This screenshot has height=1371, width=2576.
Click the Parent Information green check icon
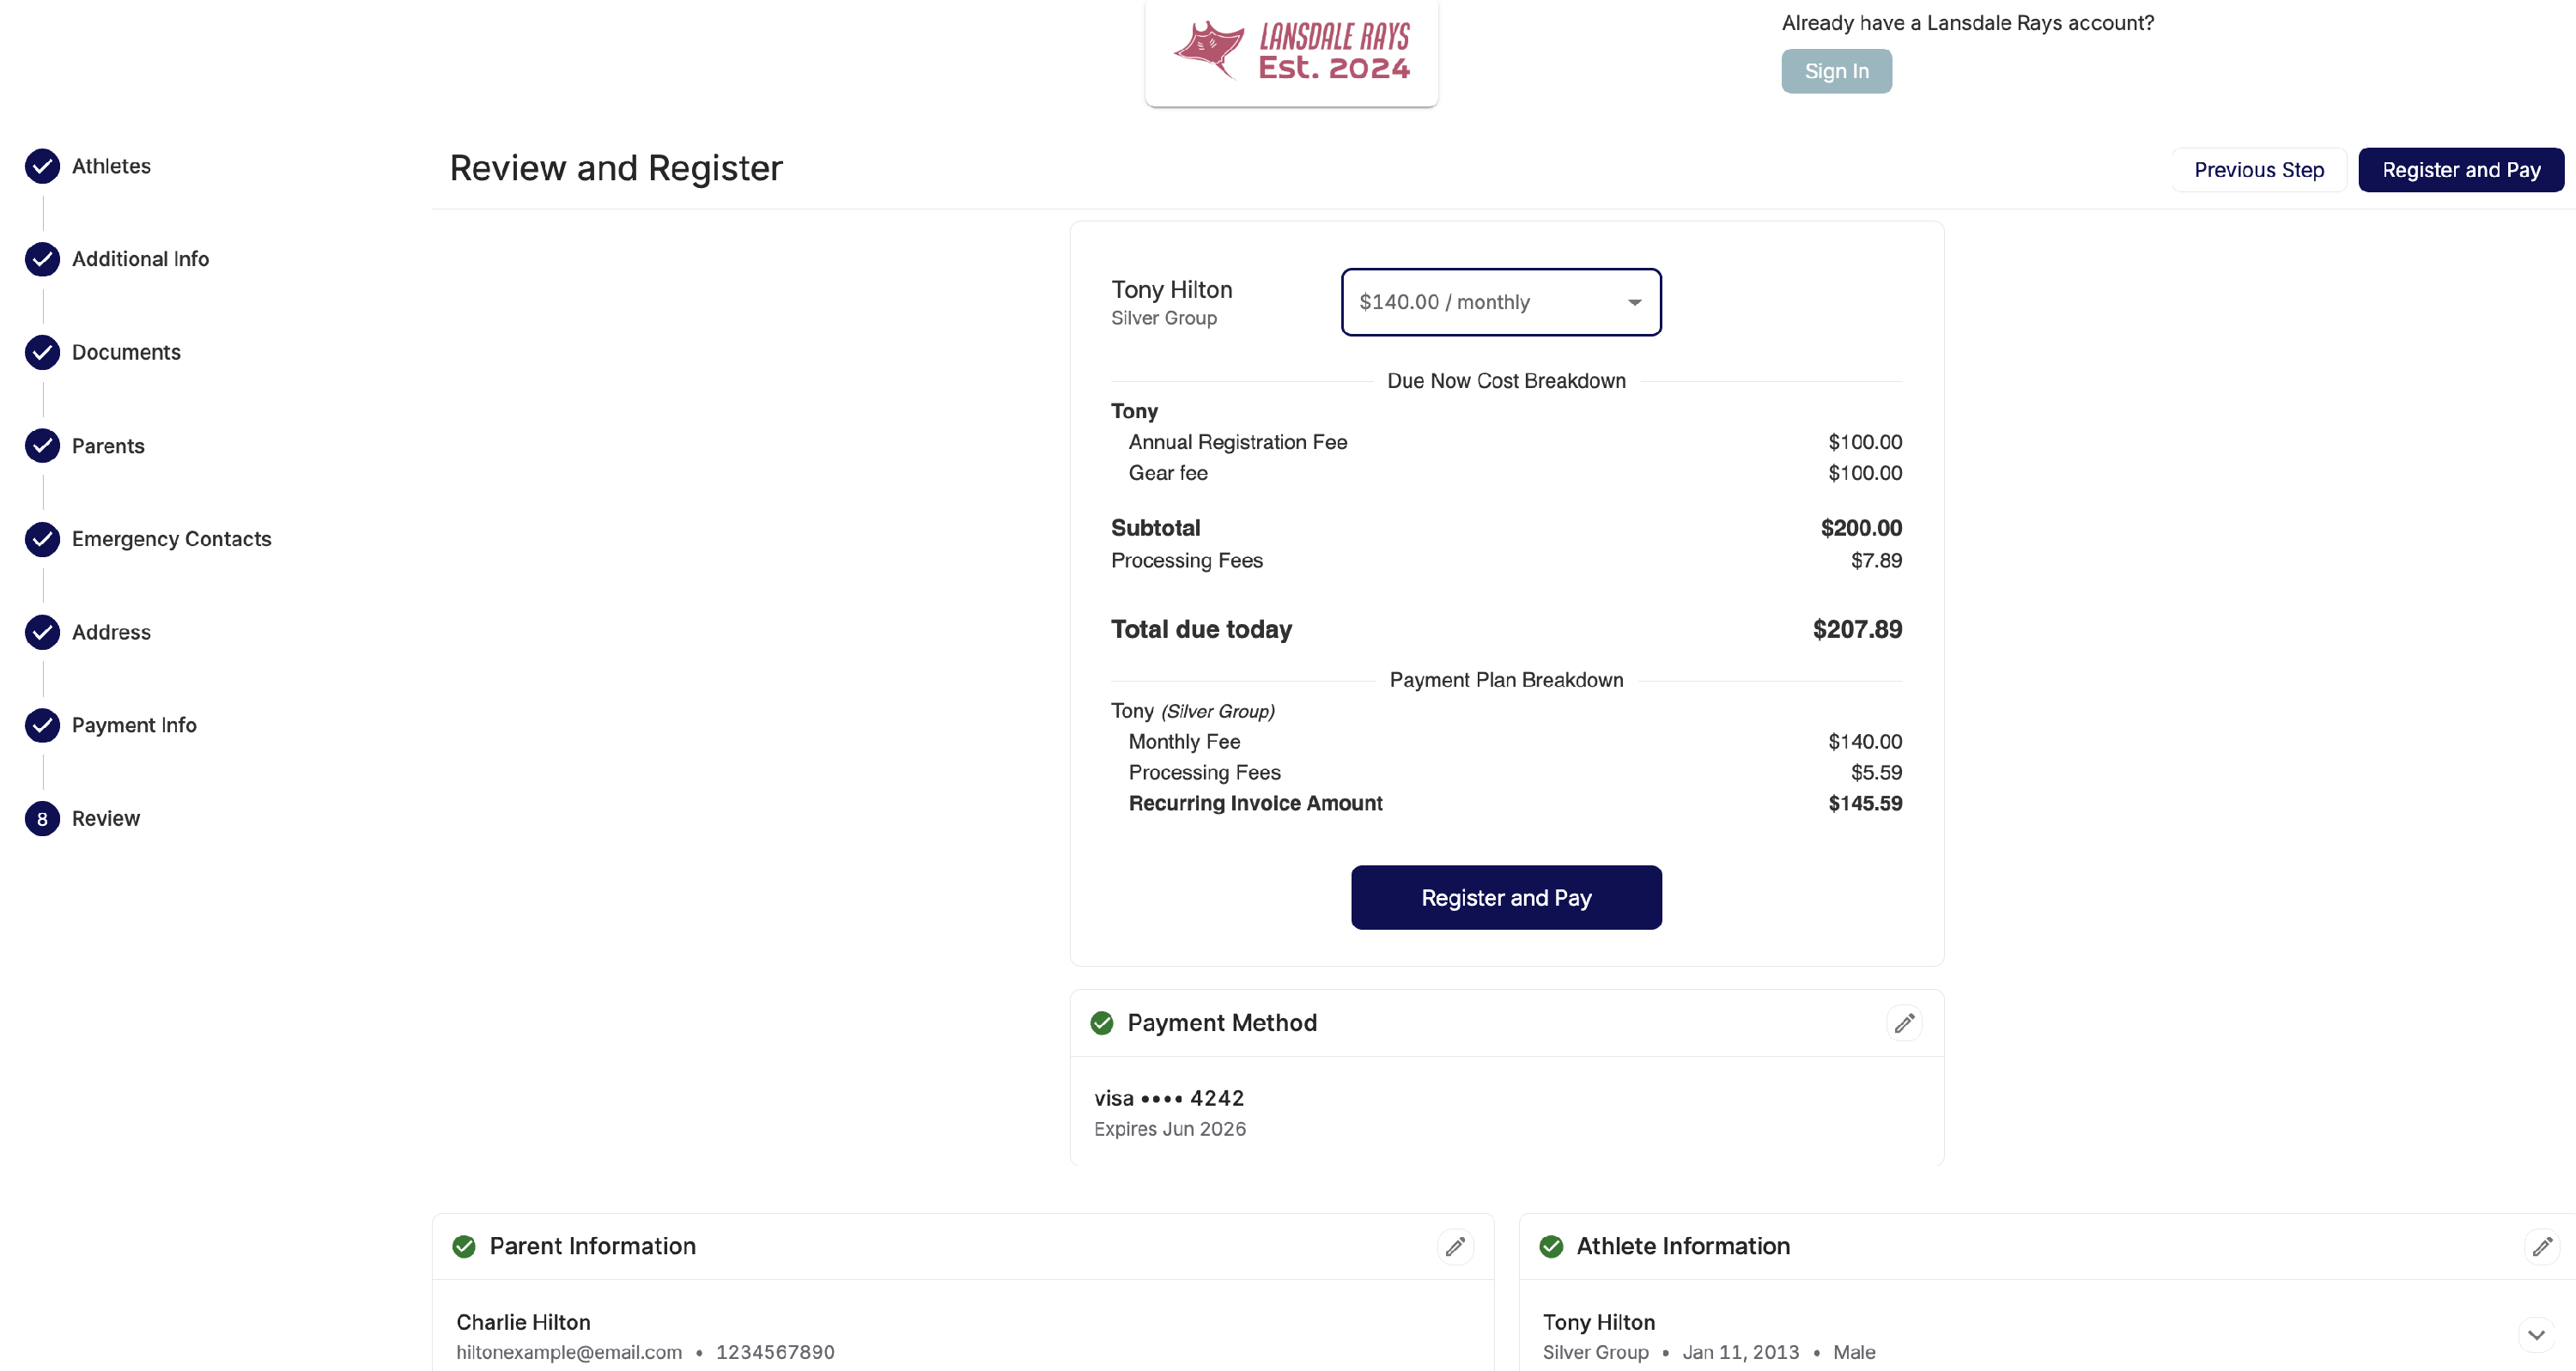[x=464, y=1246]
